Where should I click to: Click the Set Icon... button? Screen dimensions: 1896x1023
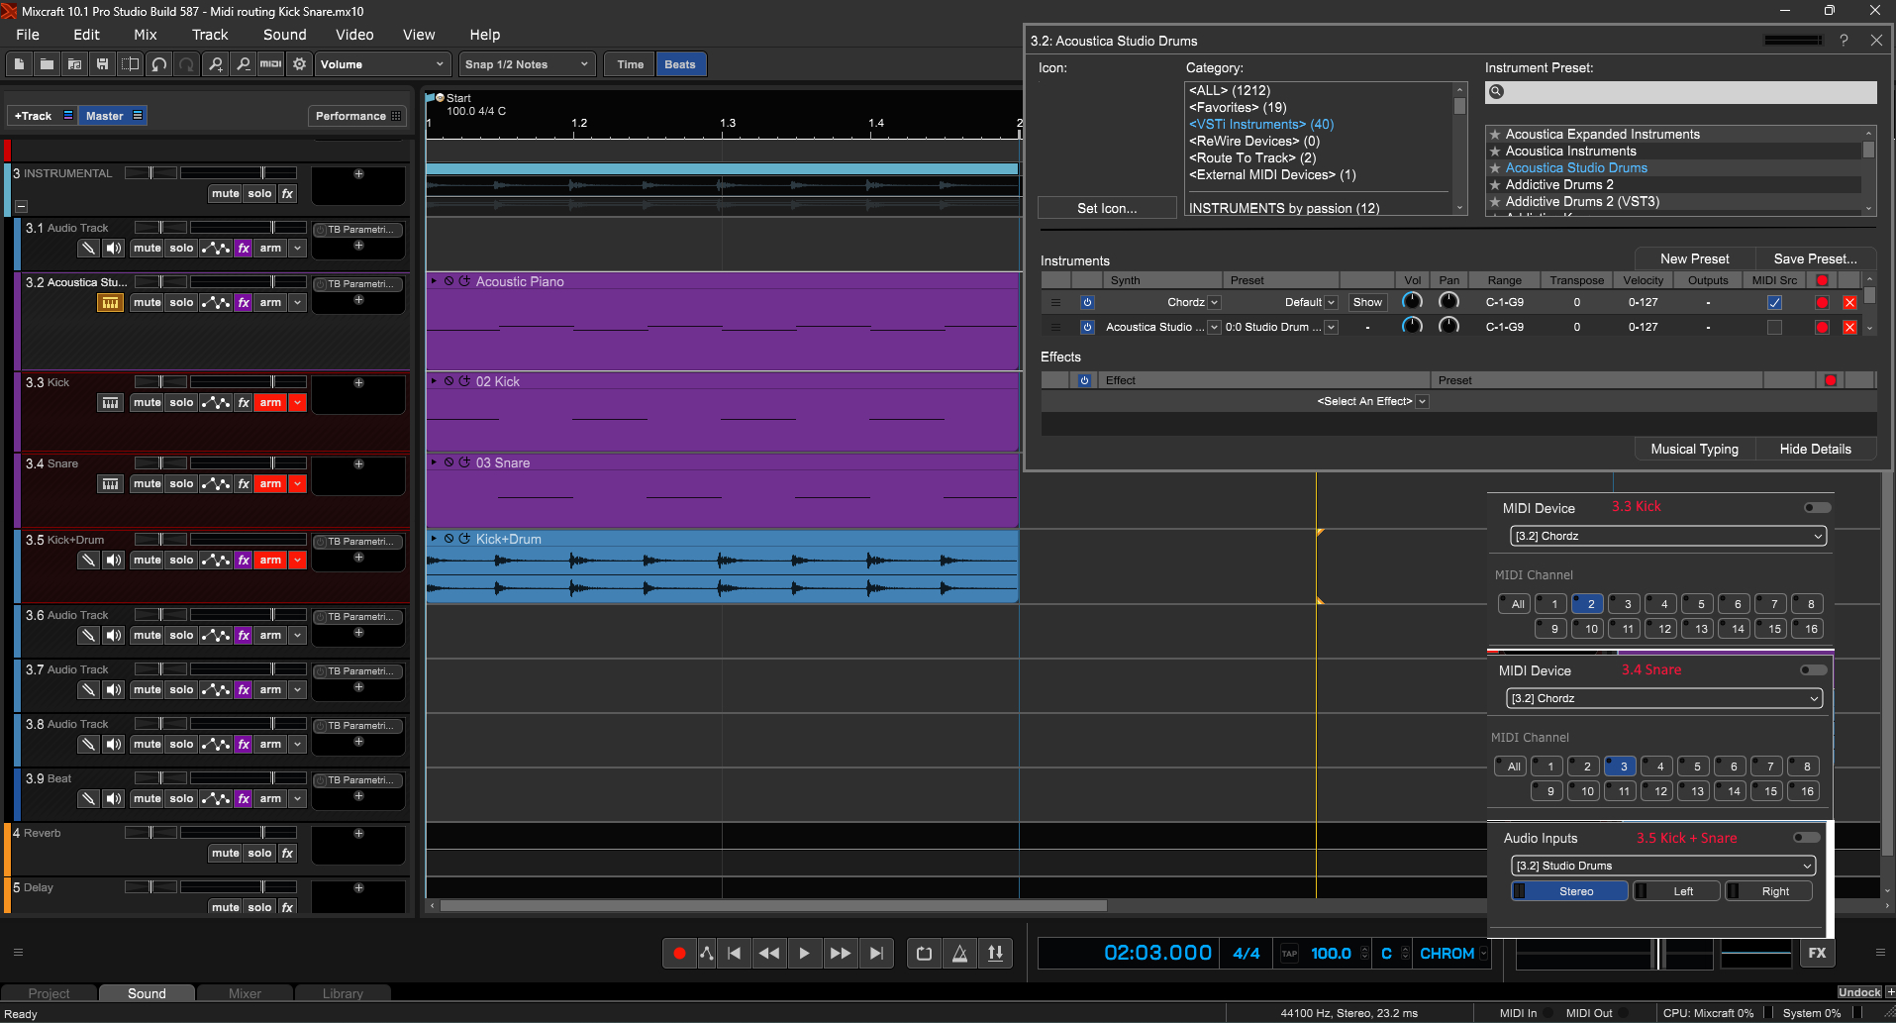click(1107, 208)
